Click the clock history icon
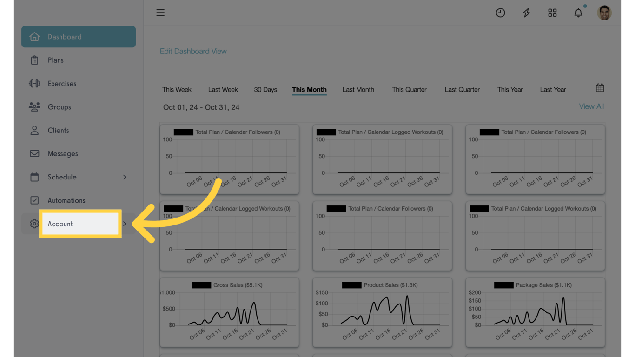635x357 pixels. click(500, 13)
